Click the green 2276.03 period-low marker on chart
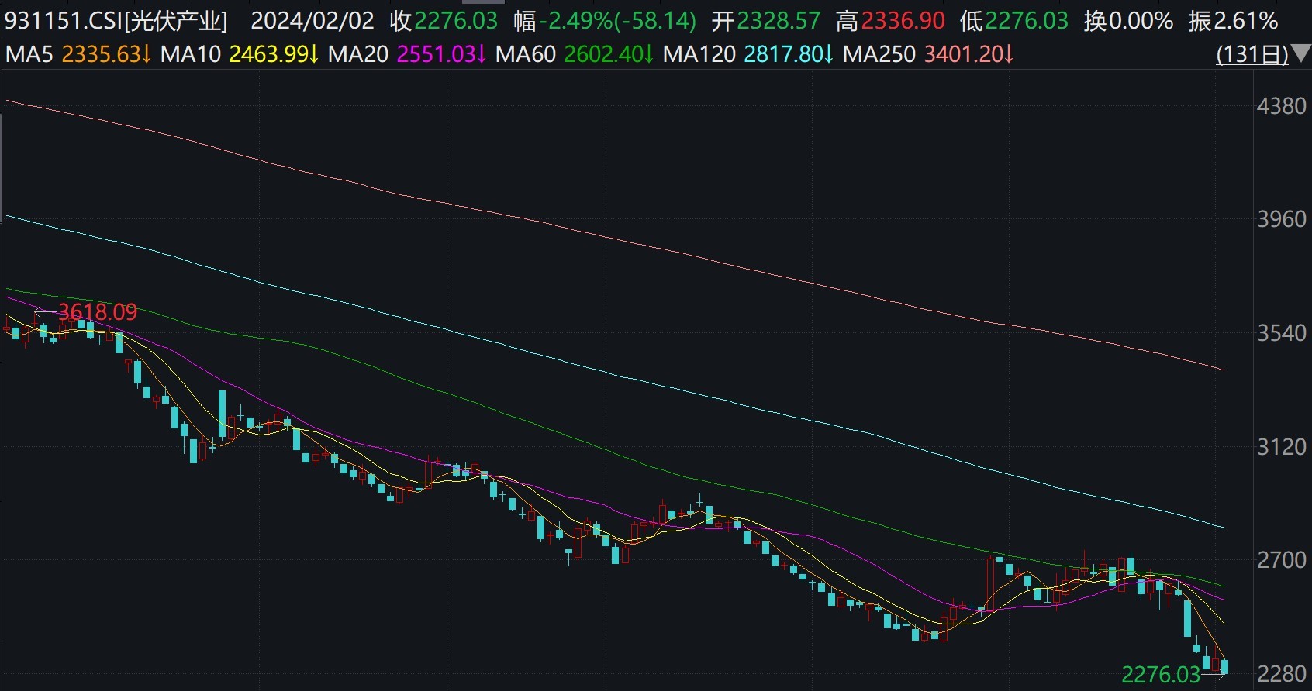Viewport: 1312px width, 691px height. click(x=1161, y=675)
